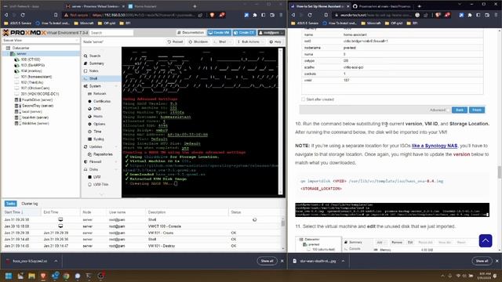Open Minecraft bookmark folder in right browser

pos(371,23)
